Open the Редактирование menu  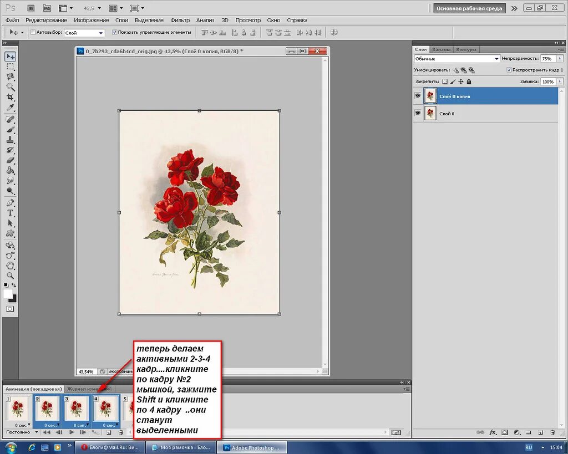pyautogui.click(x=47, y=21)
